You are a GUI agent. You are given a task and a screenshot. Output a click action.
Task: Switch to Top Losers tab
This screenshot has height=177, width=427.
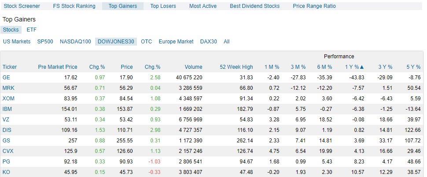(163, 6)
